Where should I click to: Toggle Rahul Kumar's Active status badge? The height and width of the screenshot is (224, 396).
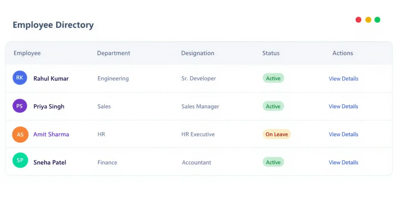click(273, 78)
